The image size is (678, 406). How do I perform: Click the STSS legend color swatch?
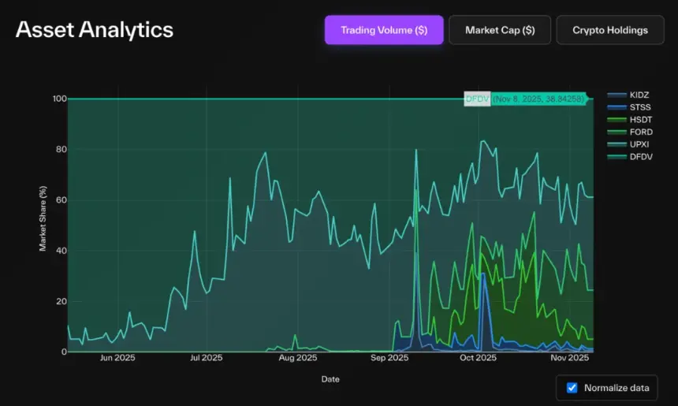coord(617,106)
